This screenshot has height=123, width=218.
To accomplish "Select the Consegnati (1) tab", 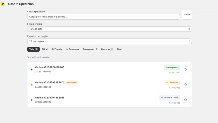I will coord(90,49).
